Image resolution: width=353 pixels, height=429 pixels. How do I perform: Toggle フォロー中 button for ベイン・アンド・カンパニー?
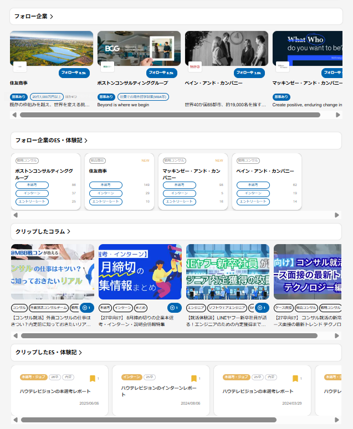click(x=249, y=73)
